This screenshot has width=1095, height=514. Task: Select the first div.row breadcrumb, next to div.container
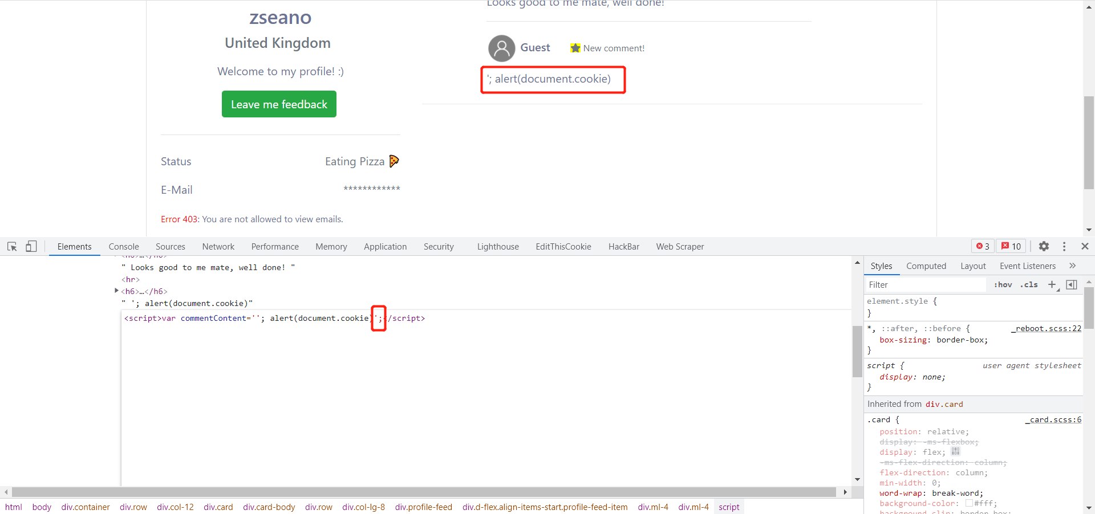pyautogui.click(x=133, y=507)
